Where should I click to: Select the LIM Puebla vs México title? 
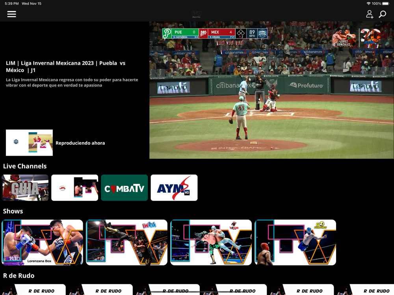[x=65, y=66]
